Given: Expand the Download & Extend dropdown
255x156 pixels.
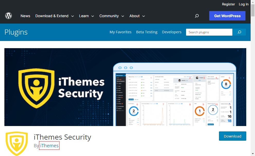Looking at the screenshot, I should (55, 16).
